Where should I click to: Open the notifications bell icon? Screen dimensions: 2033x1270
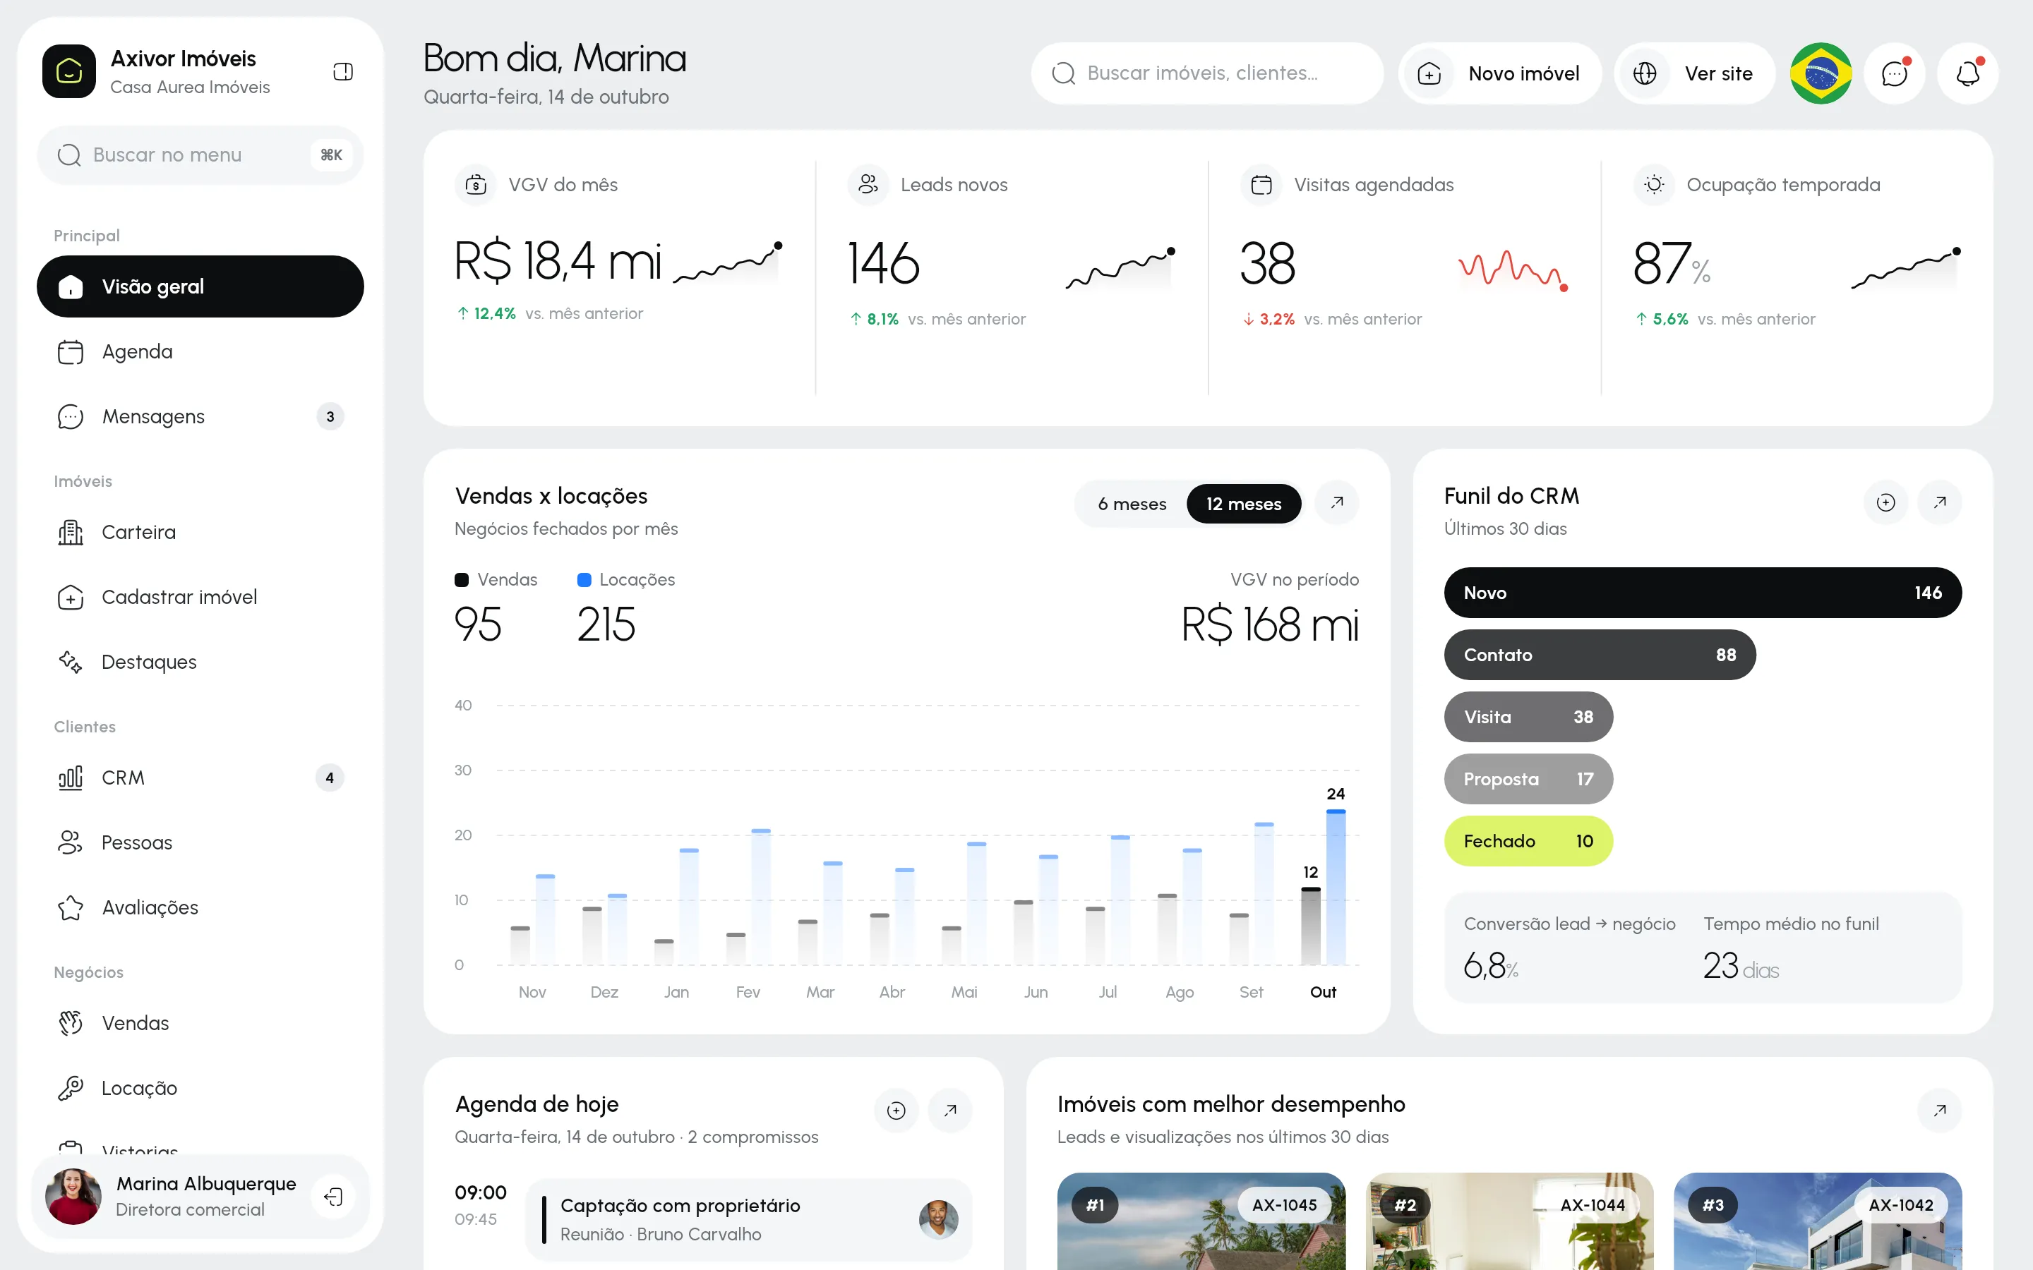[1967, 73]
